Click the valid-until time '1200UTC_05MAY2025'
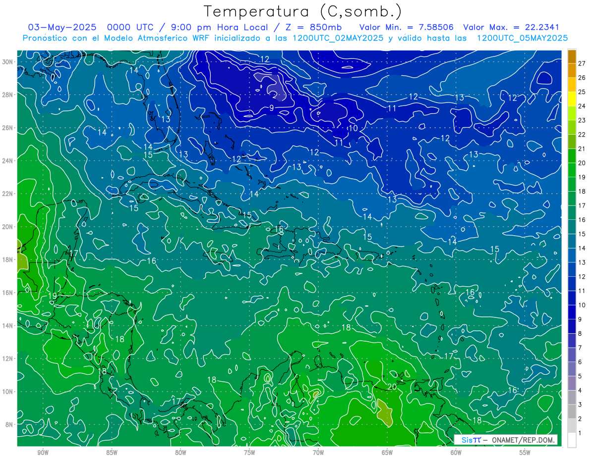The width and height of the screenshot is (595, 459). (x=523, y=38)
